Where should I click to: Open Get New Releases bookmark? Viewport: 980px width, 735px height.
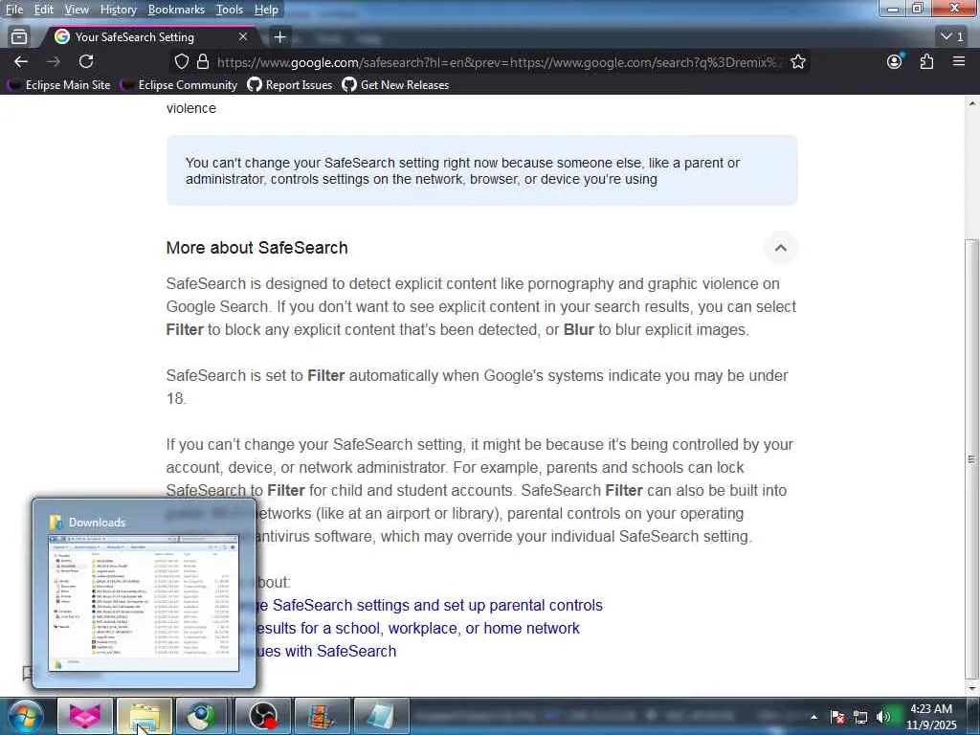pos(395,85)
